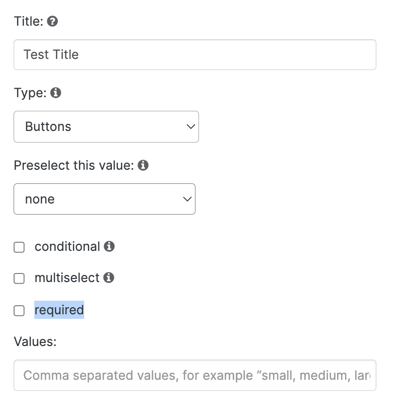Enable the conditional checkbox
This screenshot has width=397, height=408.
pyautogui.click(x=19, y=247)
